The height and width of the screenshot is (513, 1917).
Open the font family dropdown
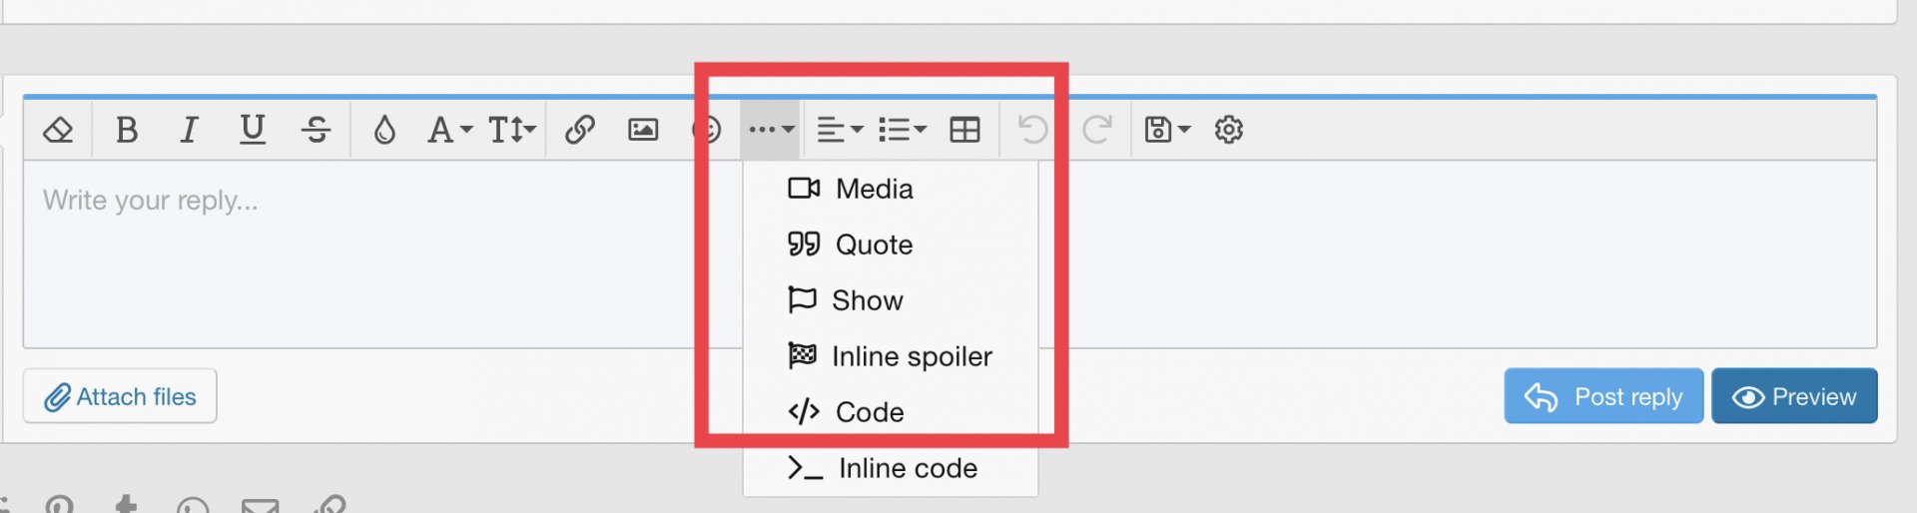[x=449, y=130]
